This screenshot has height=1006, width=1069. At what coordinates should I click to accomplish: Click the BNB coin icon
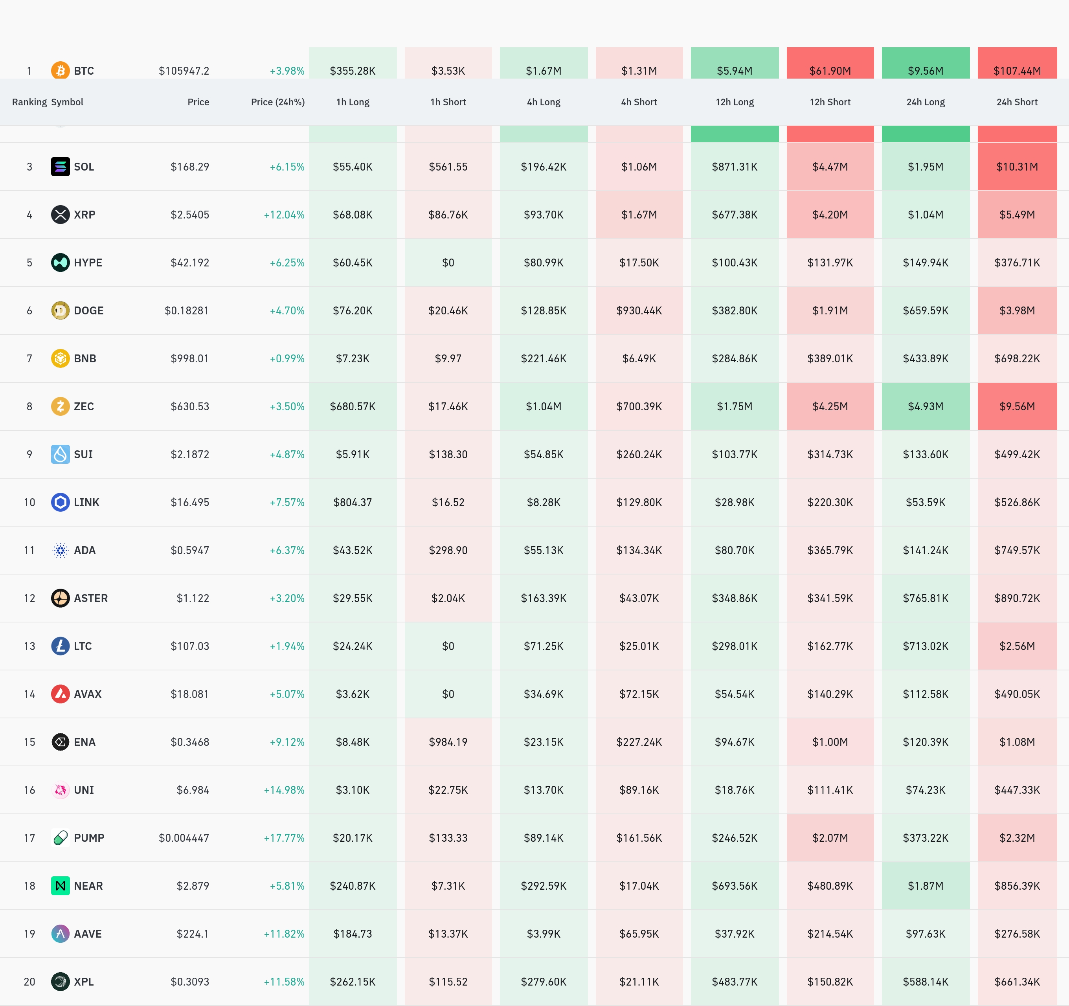click(60, 358)
